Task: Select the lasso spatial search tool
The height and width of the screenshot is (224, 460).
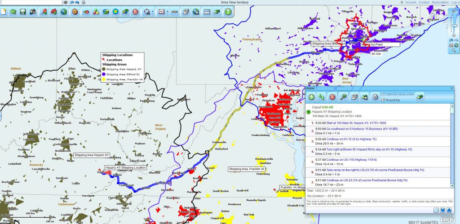Action: 146,12
